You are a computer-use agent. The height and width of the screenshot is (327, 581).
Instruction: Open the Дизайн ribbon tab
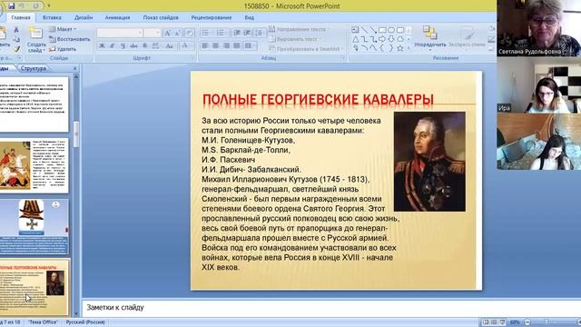tap(84, 17)
